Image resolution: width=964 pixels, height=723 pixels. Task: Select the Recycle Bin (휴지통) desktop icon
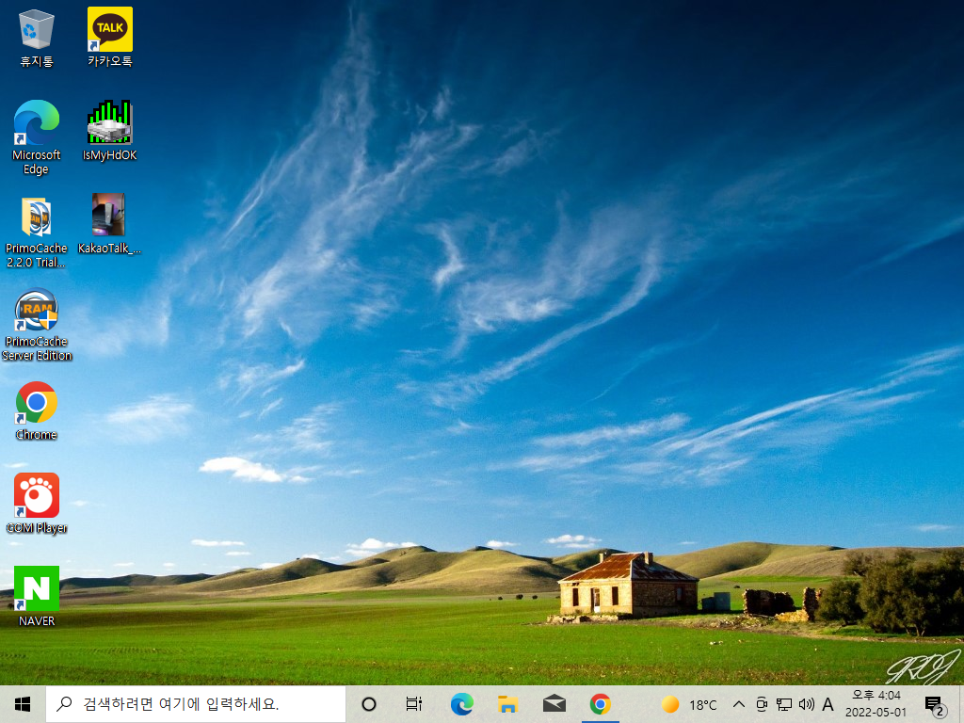pos(37,38)
